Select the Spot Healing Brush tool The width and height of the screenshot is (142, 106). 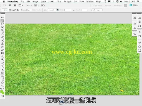tap(2, 37)
